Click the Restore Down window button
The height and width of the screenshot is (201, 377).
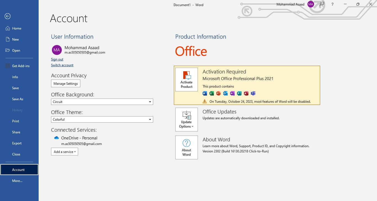point(358,4)
